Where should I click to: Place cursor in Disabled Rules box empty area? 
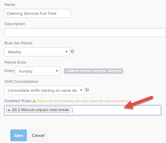116,110
